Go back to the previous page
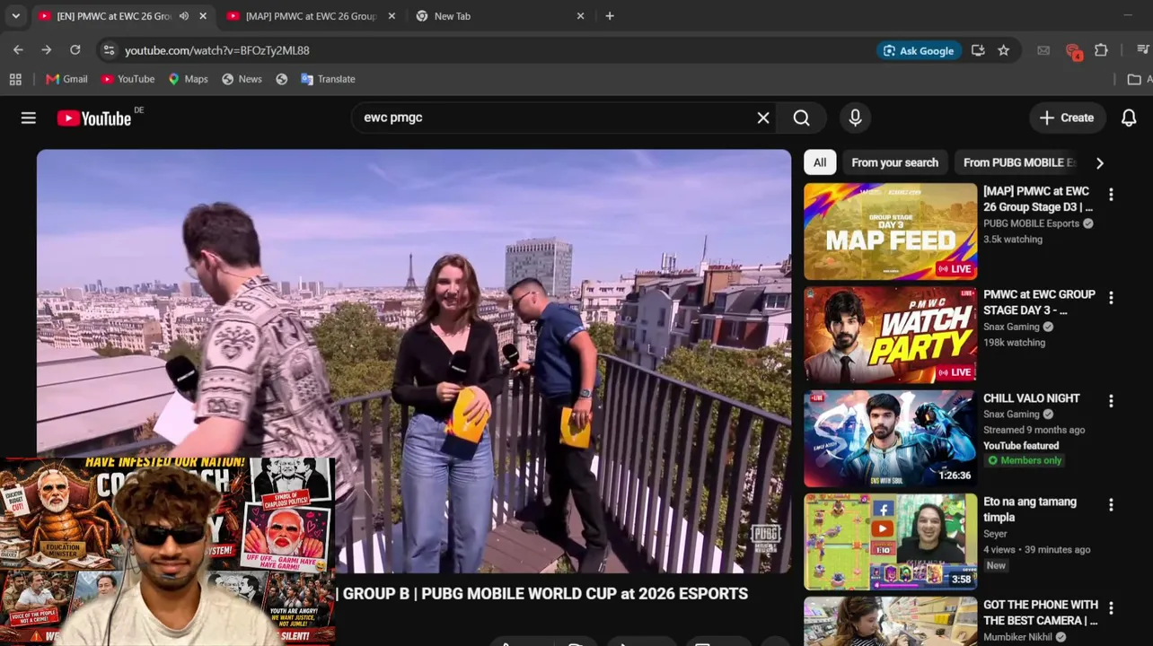1153x646 pixels. [18, 50]
